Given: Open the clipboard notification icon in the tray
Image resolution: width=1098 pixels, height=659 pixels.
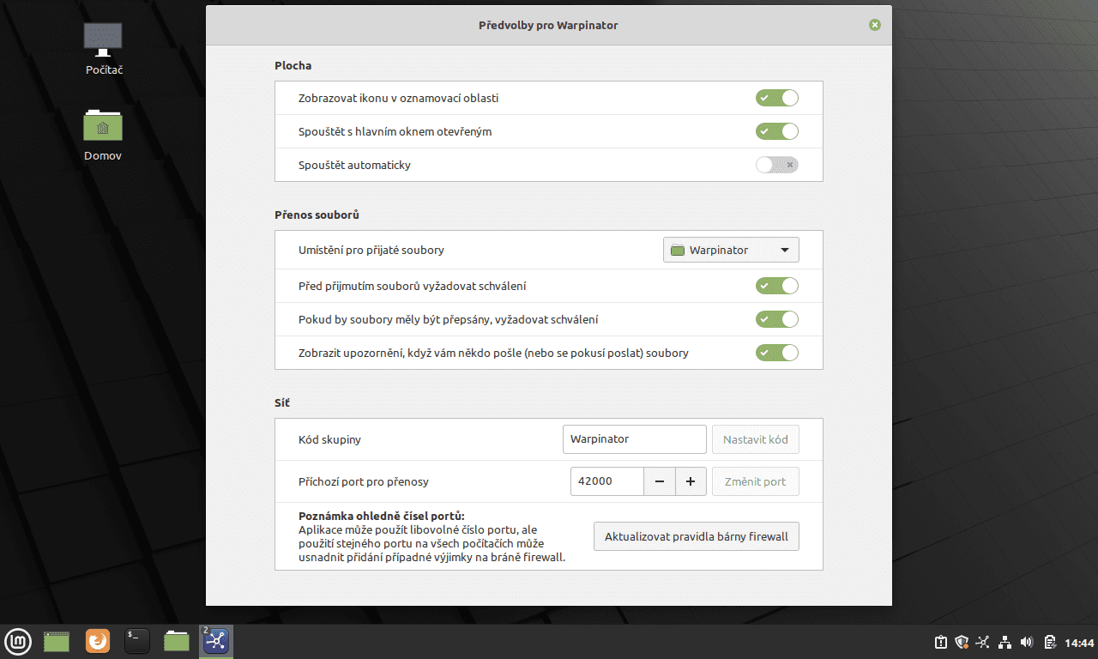Looking at the screenshot, I should point(940,642).
